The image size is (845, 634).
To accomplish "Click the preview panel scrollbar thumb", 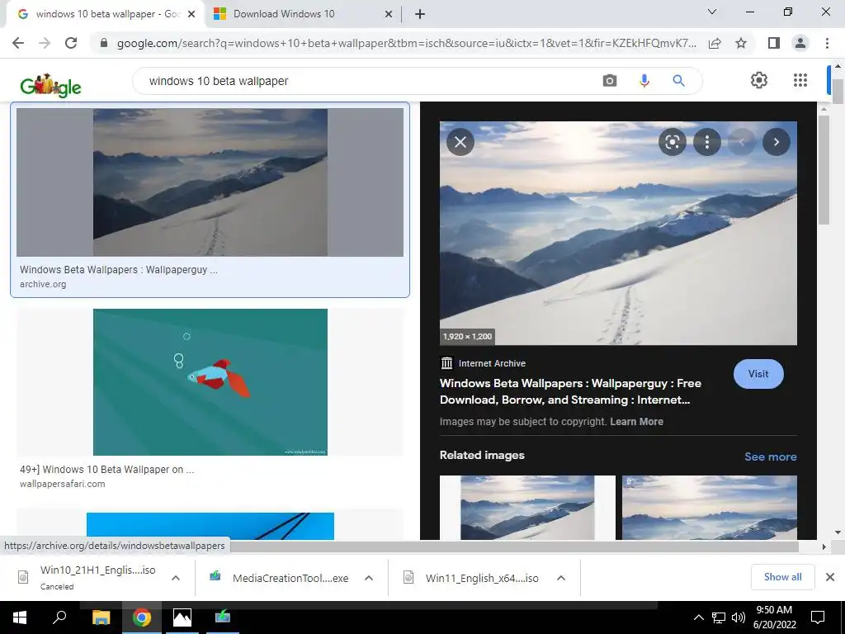I will click(824, 170).
